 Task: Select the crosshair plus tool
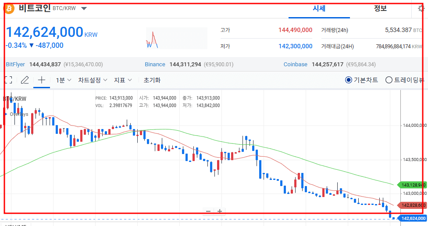(42, 80)
